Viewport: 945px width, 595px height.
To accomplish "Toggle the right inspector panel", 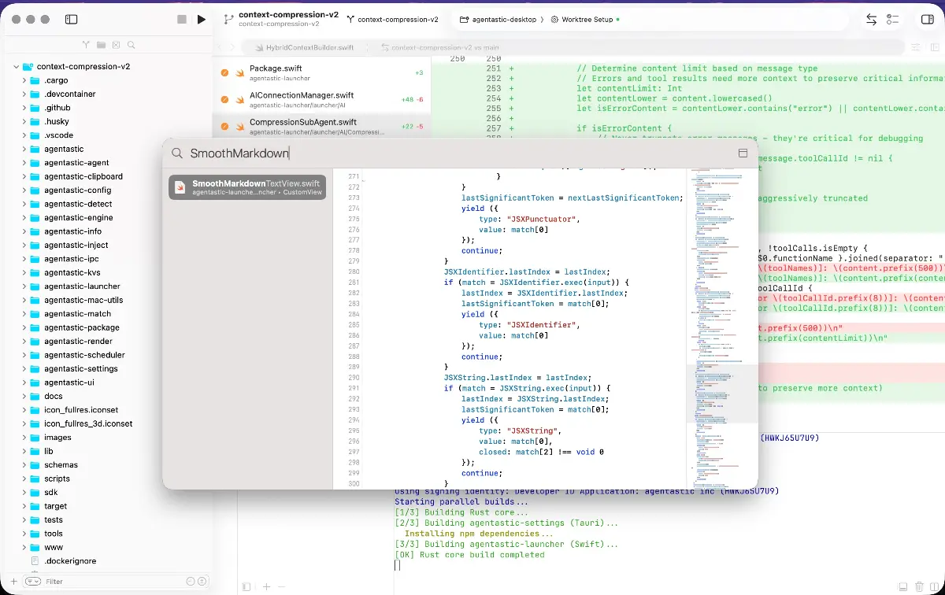I will pos(927,20).
